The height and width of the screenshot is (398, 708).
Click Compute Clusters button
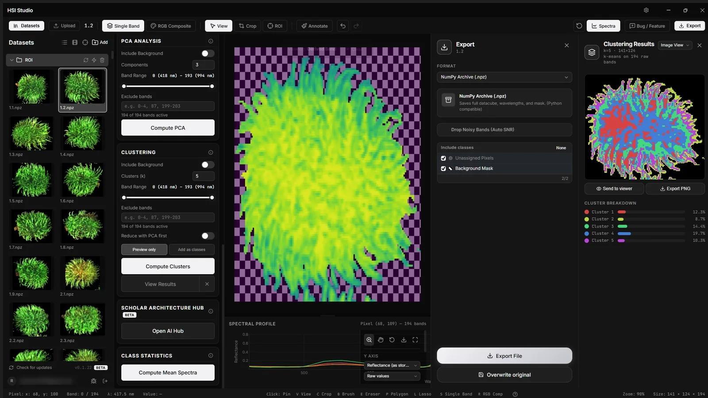[168, 267]
